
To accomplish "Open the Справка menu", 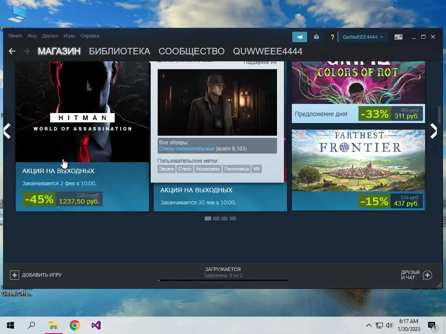I will point(90,36).
